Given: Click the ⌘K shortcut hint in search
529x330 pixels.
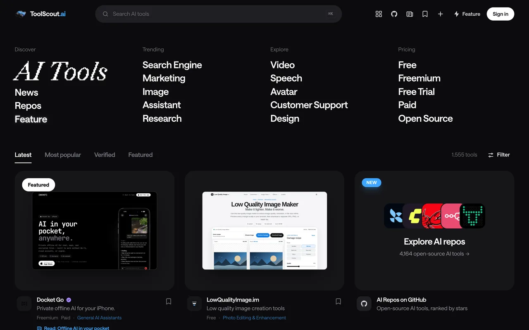Looking at the screenshot, I should (331, 14).
